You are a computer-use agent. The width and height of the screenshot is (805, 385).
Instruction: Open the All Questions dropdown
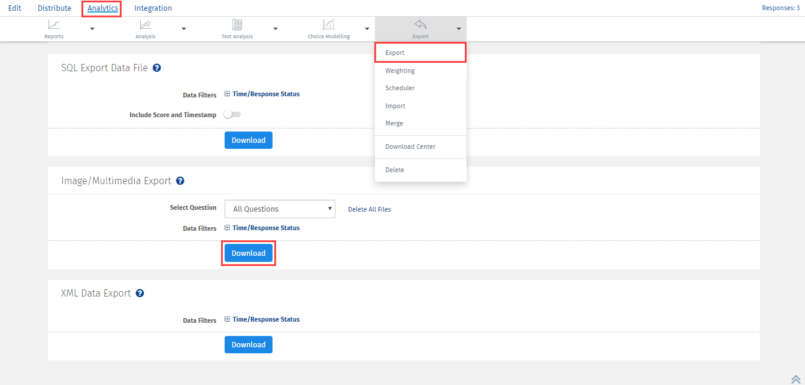click(280, 209)
